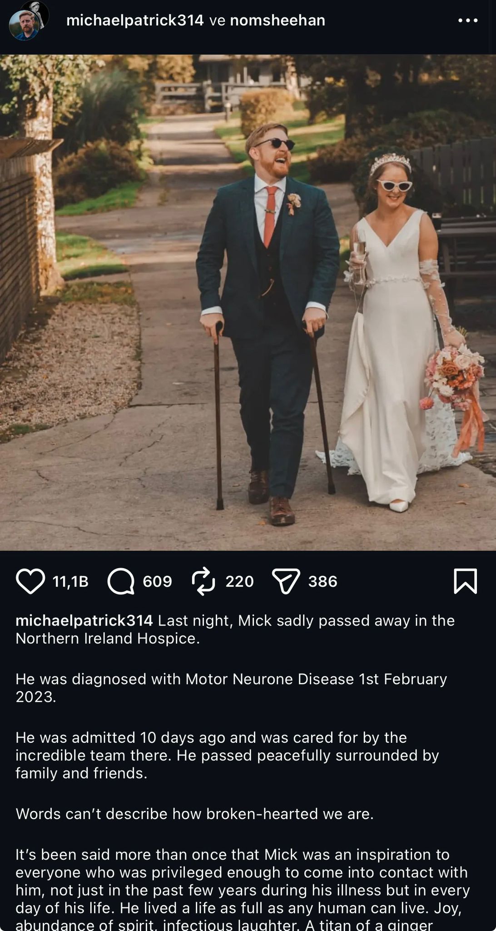Tap michaelpatrick314 username in caption
Image resolution: width=496 pixels, height=931 pixels.
click(x=84, y=621)
